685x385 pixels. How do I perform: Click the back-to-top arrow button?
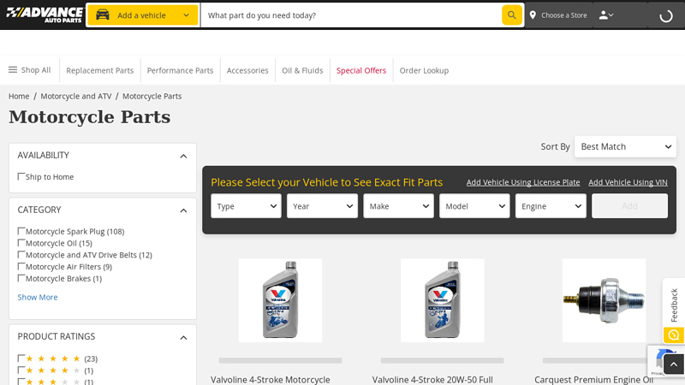674,364
